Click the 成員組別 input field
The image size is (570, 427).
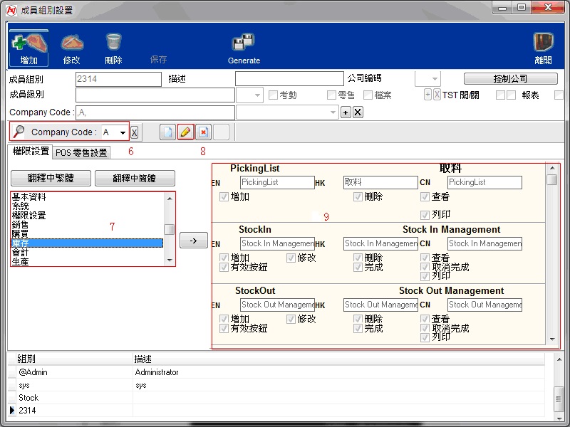pyautogui.click(x=118, y=79)
